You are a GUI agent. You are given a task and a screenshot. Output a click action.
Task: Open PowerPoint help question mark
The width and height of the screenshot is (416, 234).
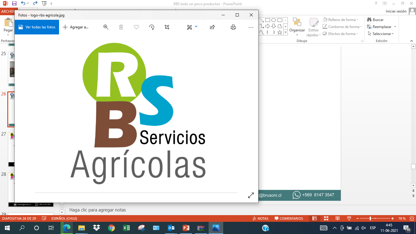click(x=376, y=3)
